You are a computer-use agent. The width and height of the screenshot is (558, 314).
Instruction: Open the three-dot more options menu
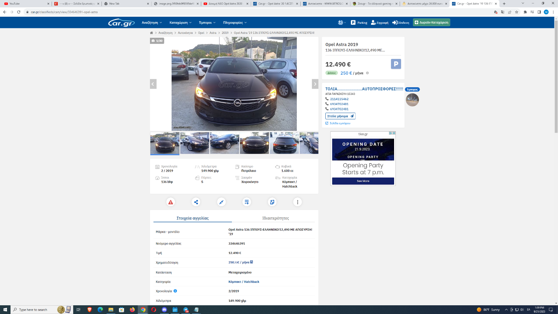click(x=297, y=202)
